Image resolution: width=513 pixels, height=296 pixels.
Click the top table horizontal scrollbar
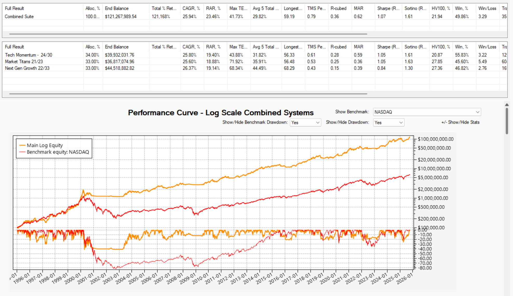tap(188, 34)
